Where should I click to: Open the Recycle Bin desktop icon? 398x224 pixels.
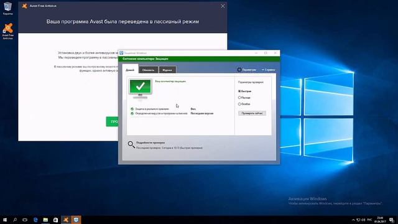[x=7, y=8]
